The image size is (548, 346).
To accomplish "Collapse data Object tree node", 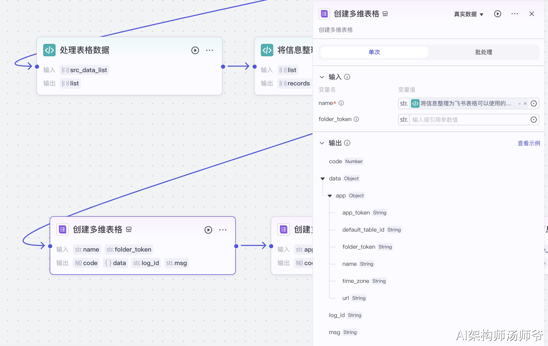I will point(322,179).
